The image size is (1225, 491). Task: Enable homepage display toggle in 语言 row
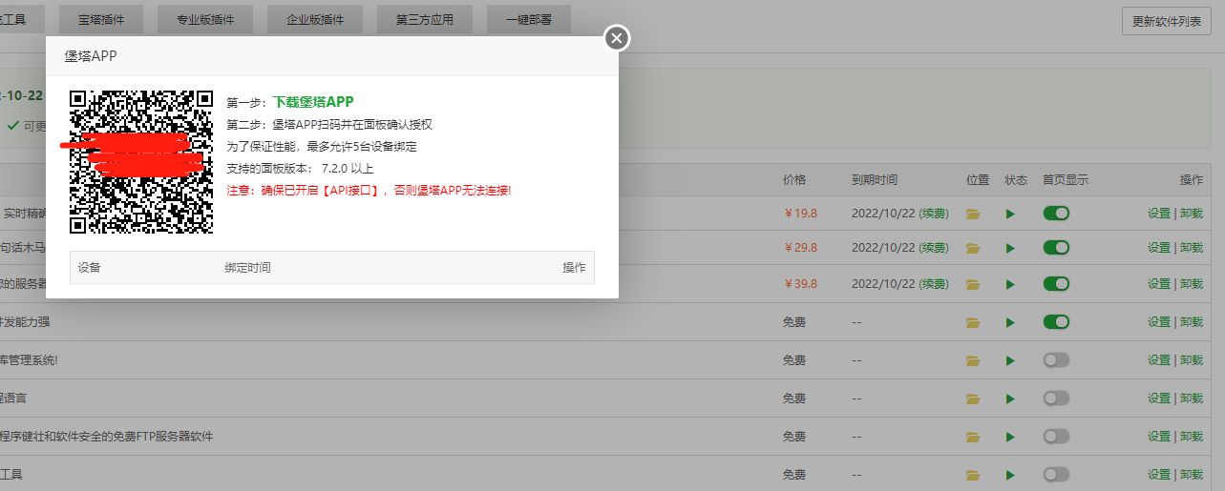tap(1056, 398)
